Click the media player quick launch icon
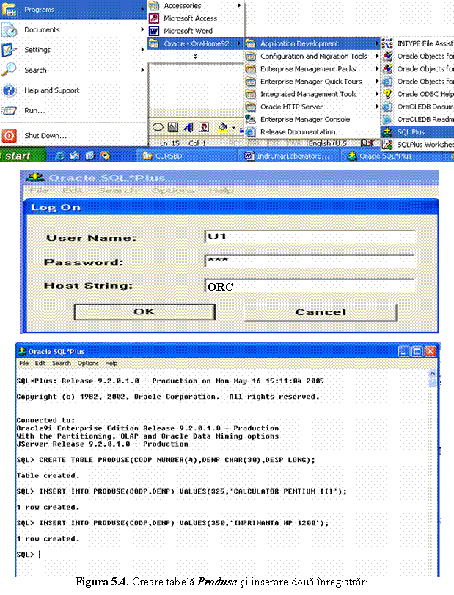 pos(106,156)
